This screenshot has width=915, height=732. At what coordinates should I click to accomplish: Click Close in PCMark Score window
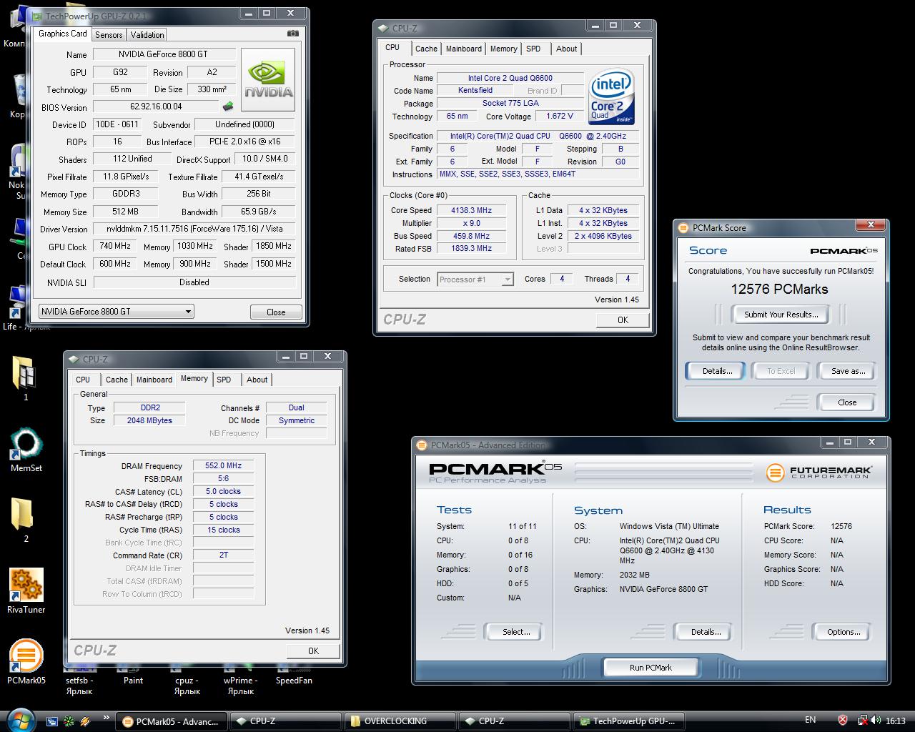click(847, 402)
